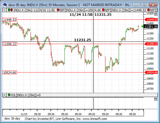Click the 11231.25 label on horizontal crosshair

tap(82, 40)
